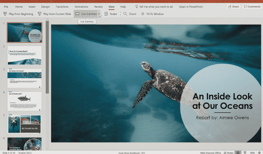263x154 pixels.
Task: Switch to Normal view in status bar
Action: click(238, 152)
